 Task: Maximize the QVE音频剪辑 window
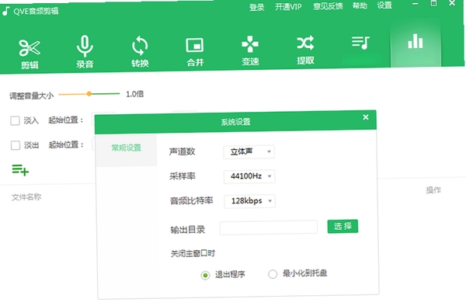433,3
